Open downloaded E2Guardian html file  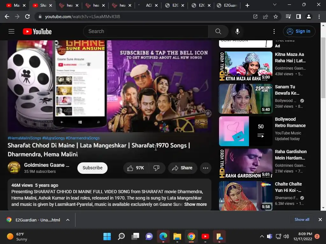click(33, 220)
